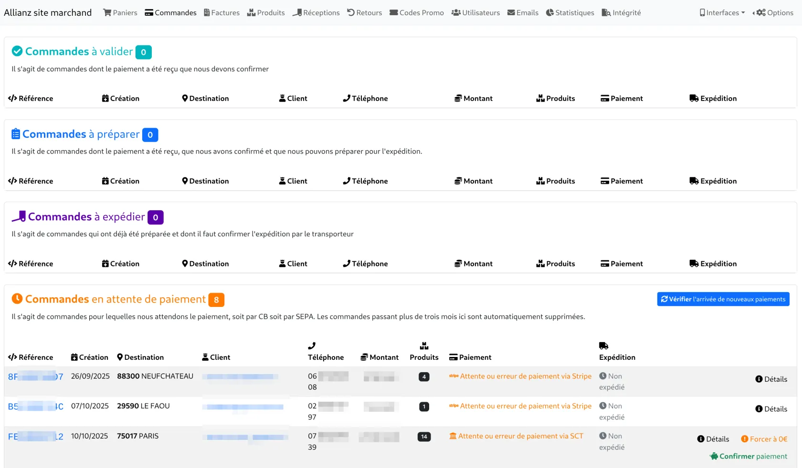Navigate to Retours page
Viewport: 802px width, 468px height.
point(364,13)
